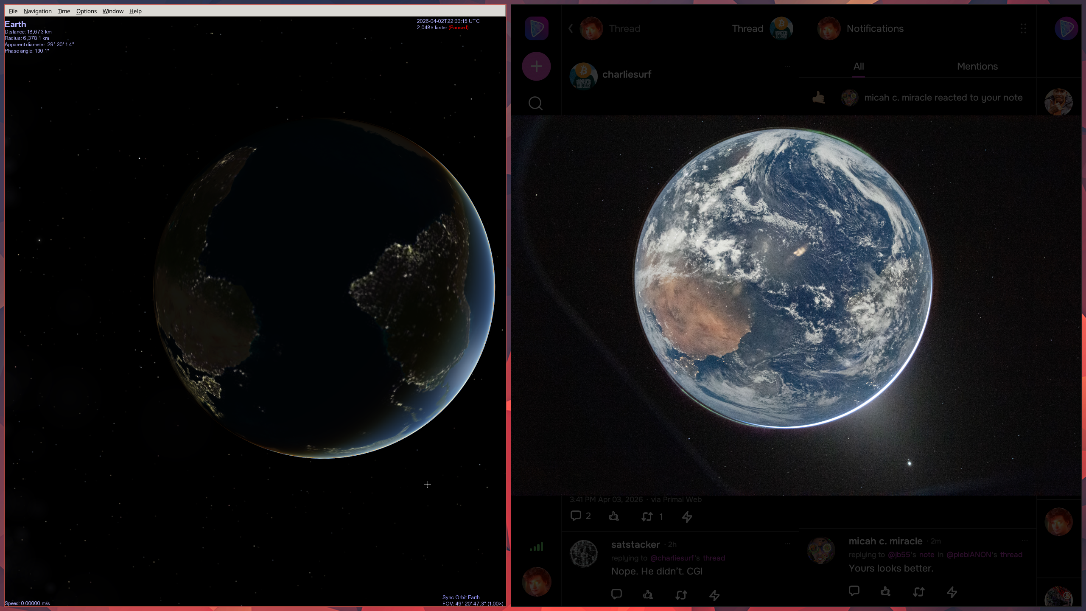The image size is (1086, 611).
Task: Open the @charliesurf mention link
Action: 672,558
